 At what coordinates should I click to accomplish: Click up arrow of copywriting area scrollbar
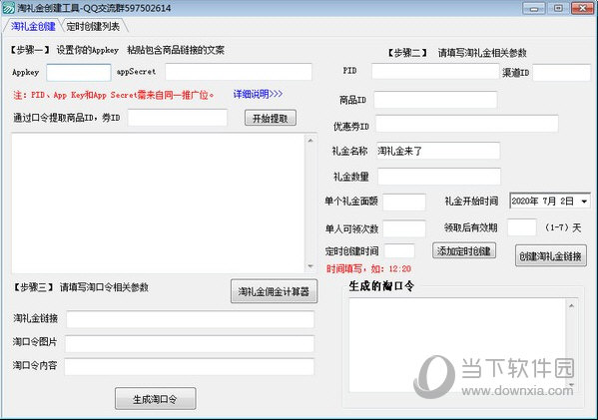310,141
